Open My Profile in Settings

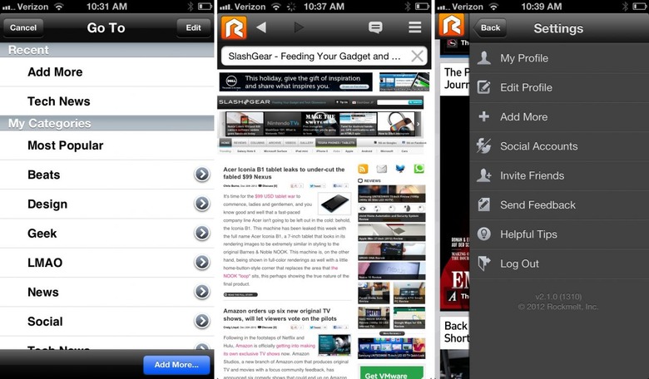(559, 58)
